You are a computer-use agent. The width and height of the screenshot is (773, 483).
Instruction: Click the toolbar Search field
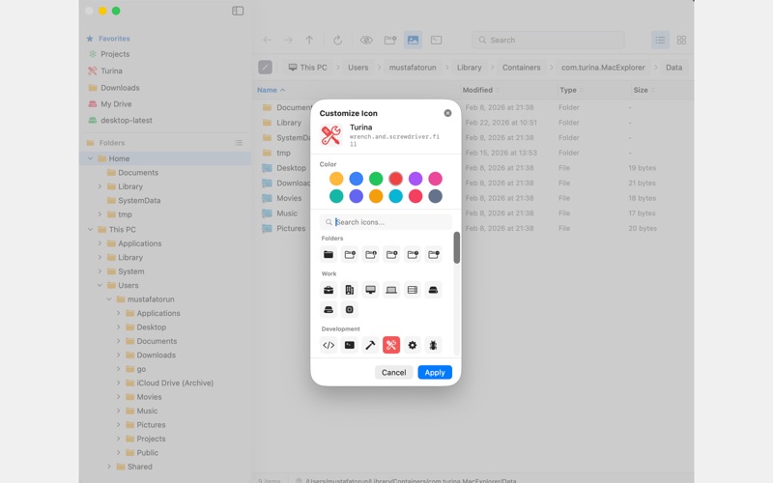click(x=548, y=40)
